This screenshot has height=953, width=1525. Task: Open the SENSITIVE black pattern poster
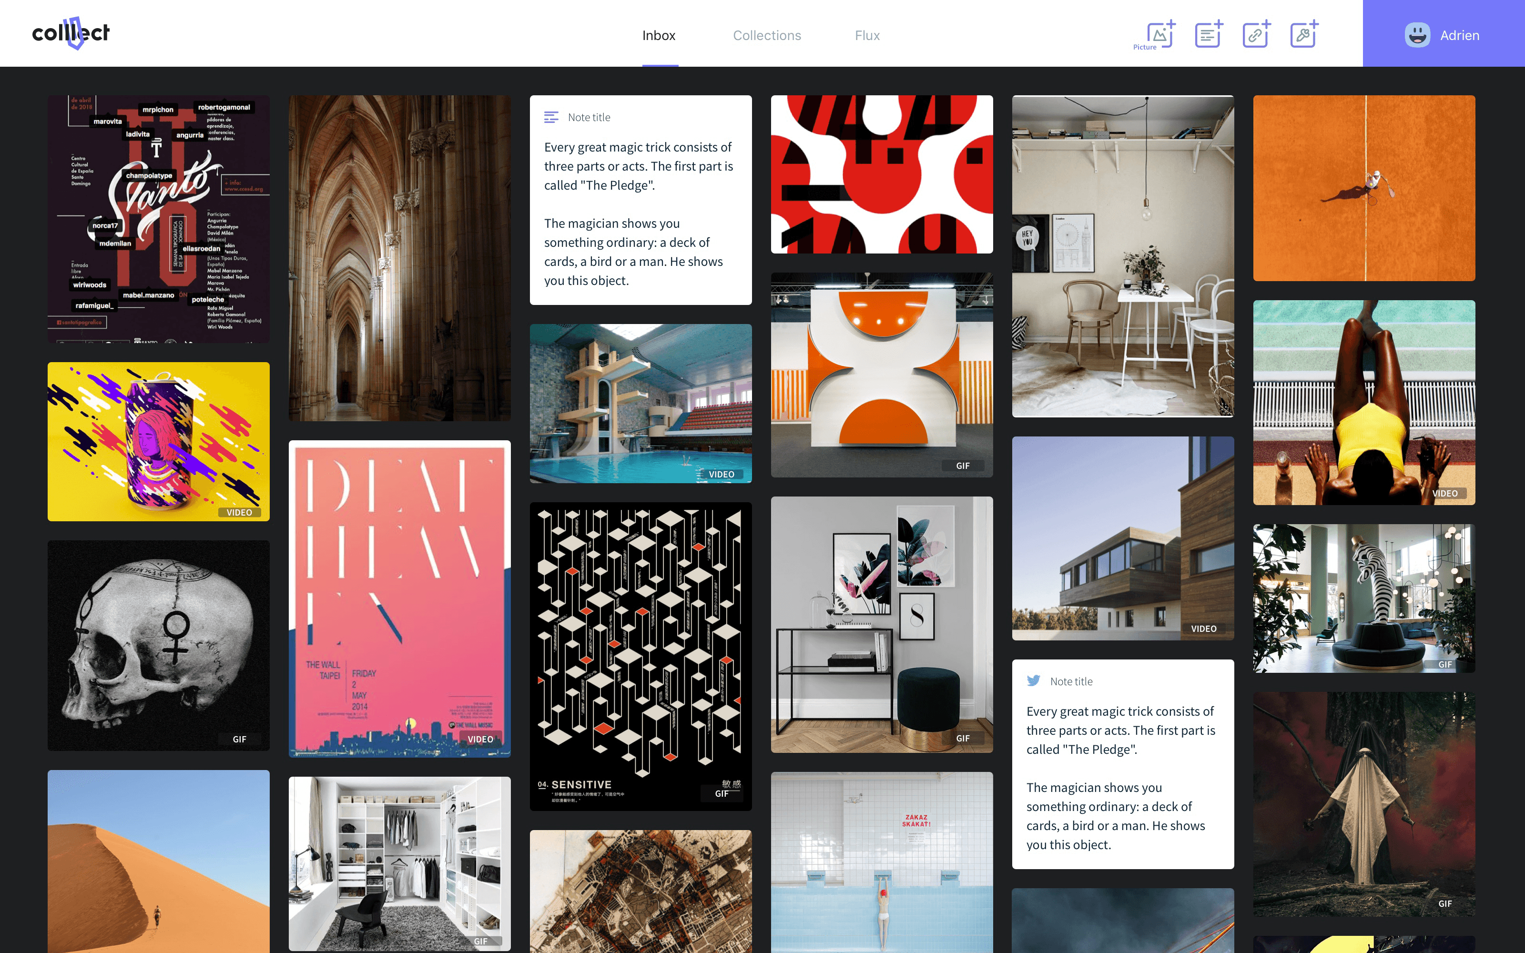tap(640, 656)
